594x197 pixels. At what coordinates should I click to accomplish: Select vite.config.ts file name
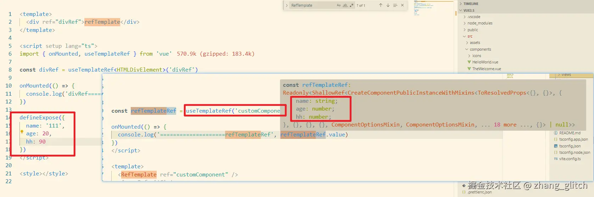tap(570, 159)
